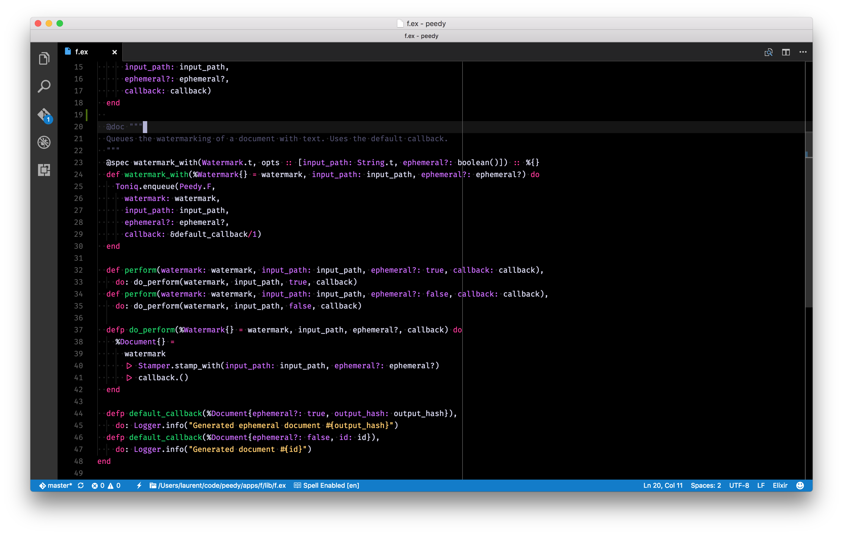Open the Extensions view icon

44,170
